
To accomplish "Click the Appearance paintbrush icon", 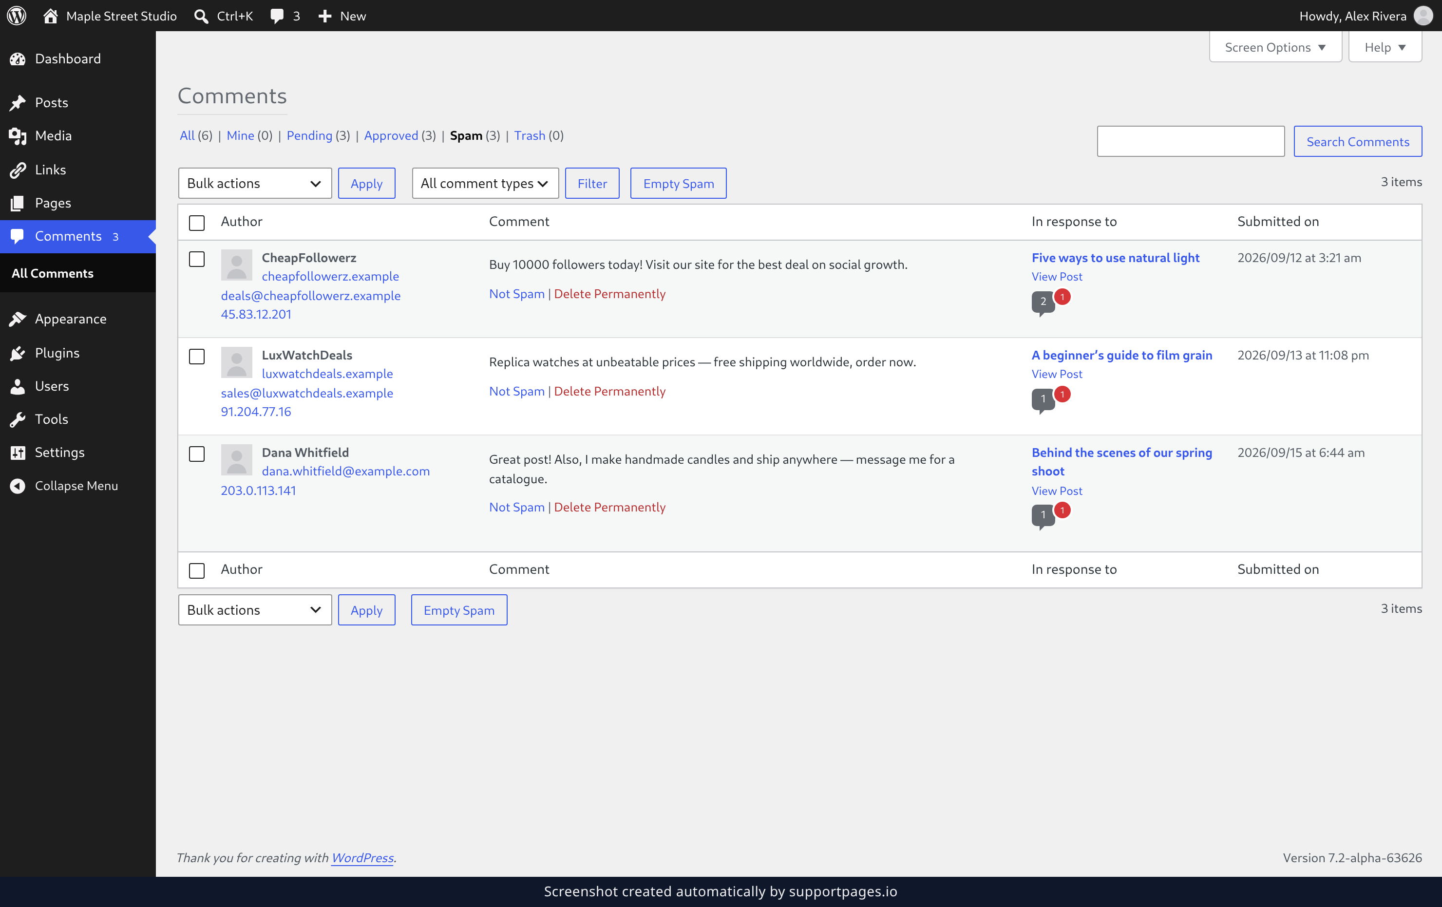I will point(18,319).
